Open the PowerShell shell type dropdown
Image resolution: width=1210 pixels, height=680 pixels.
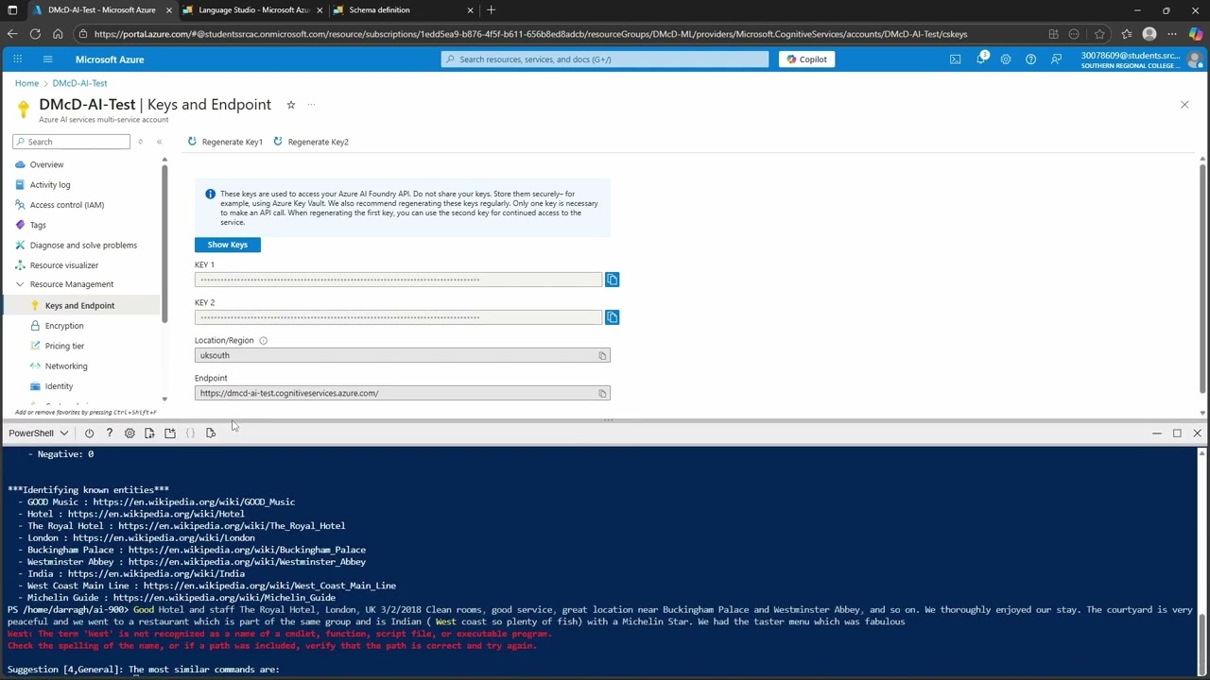(x=38, y=433)
